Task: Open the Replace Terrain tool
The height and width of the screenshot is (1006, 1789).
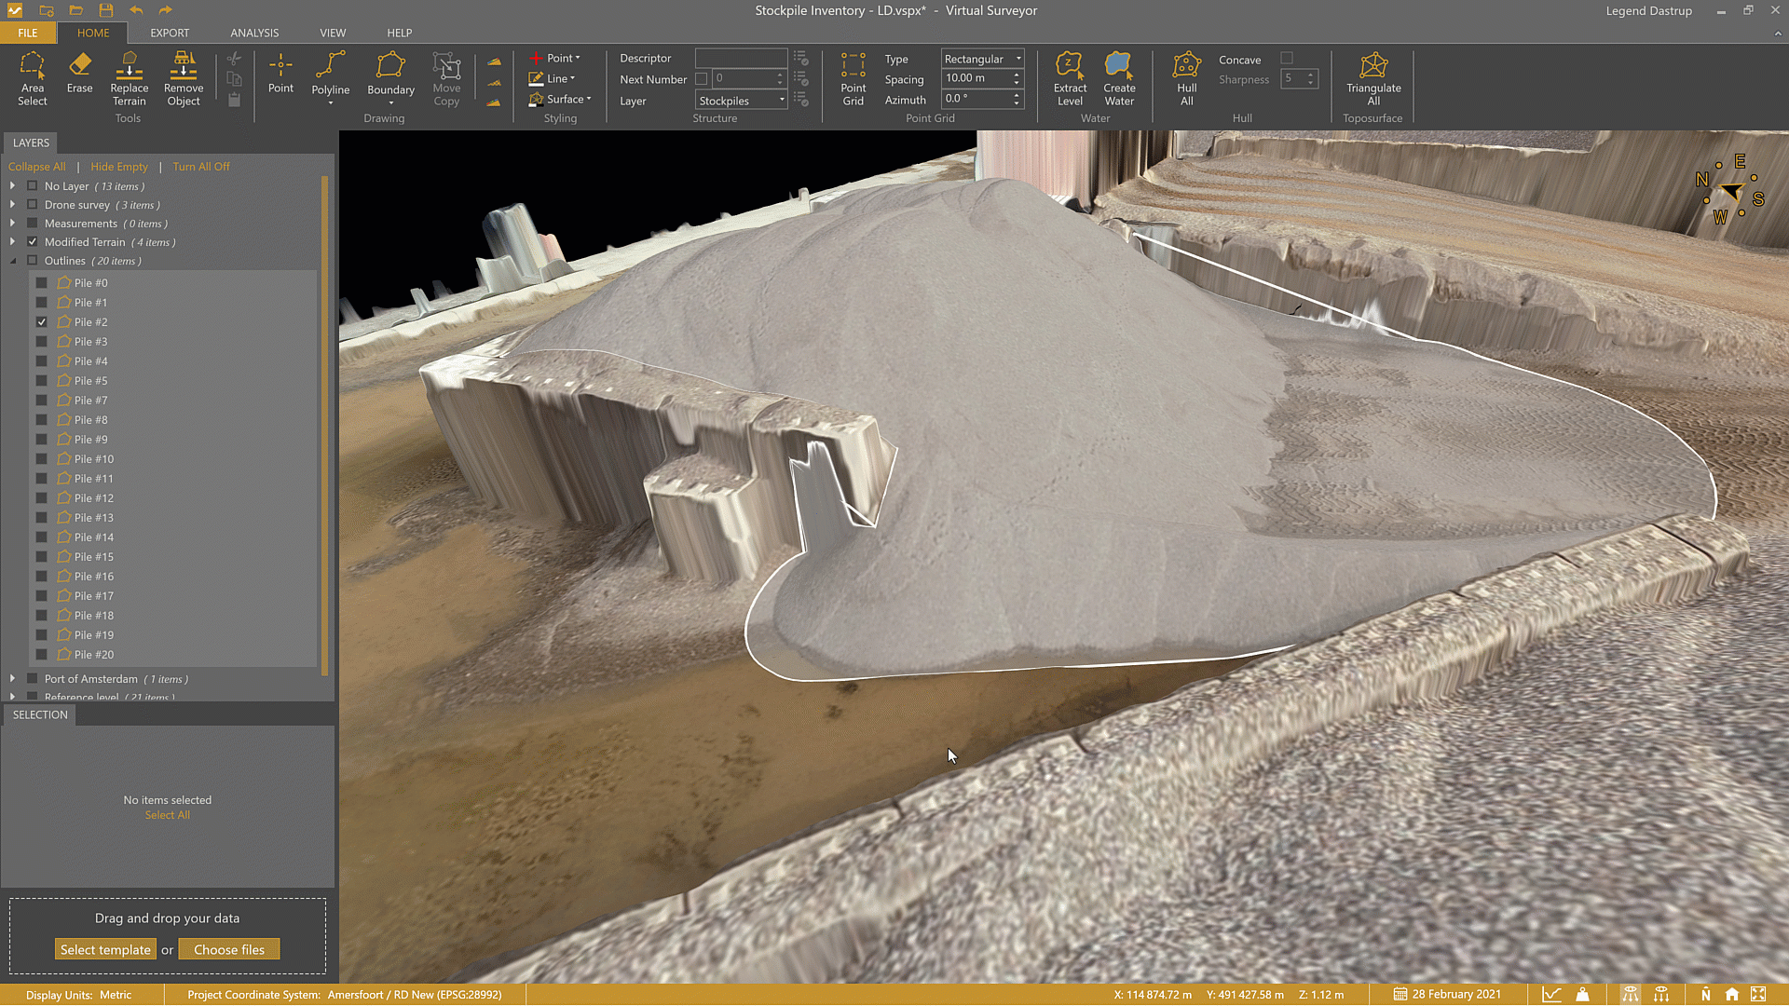Action: 129,79
